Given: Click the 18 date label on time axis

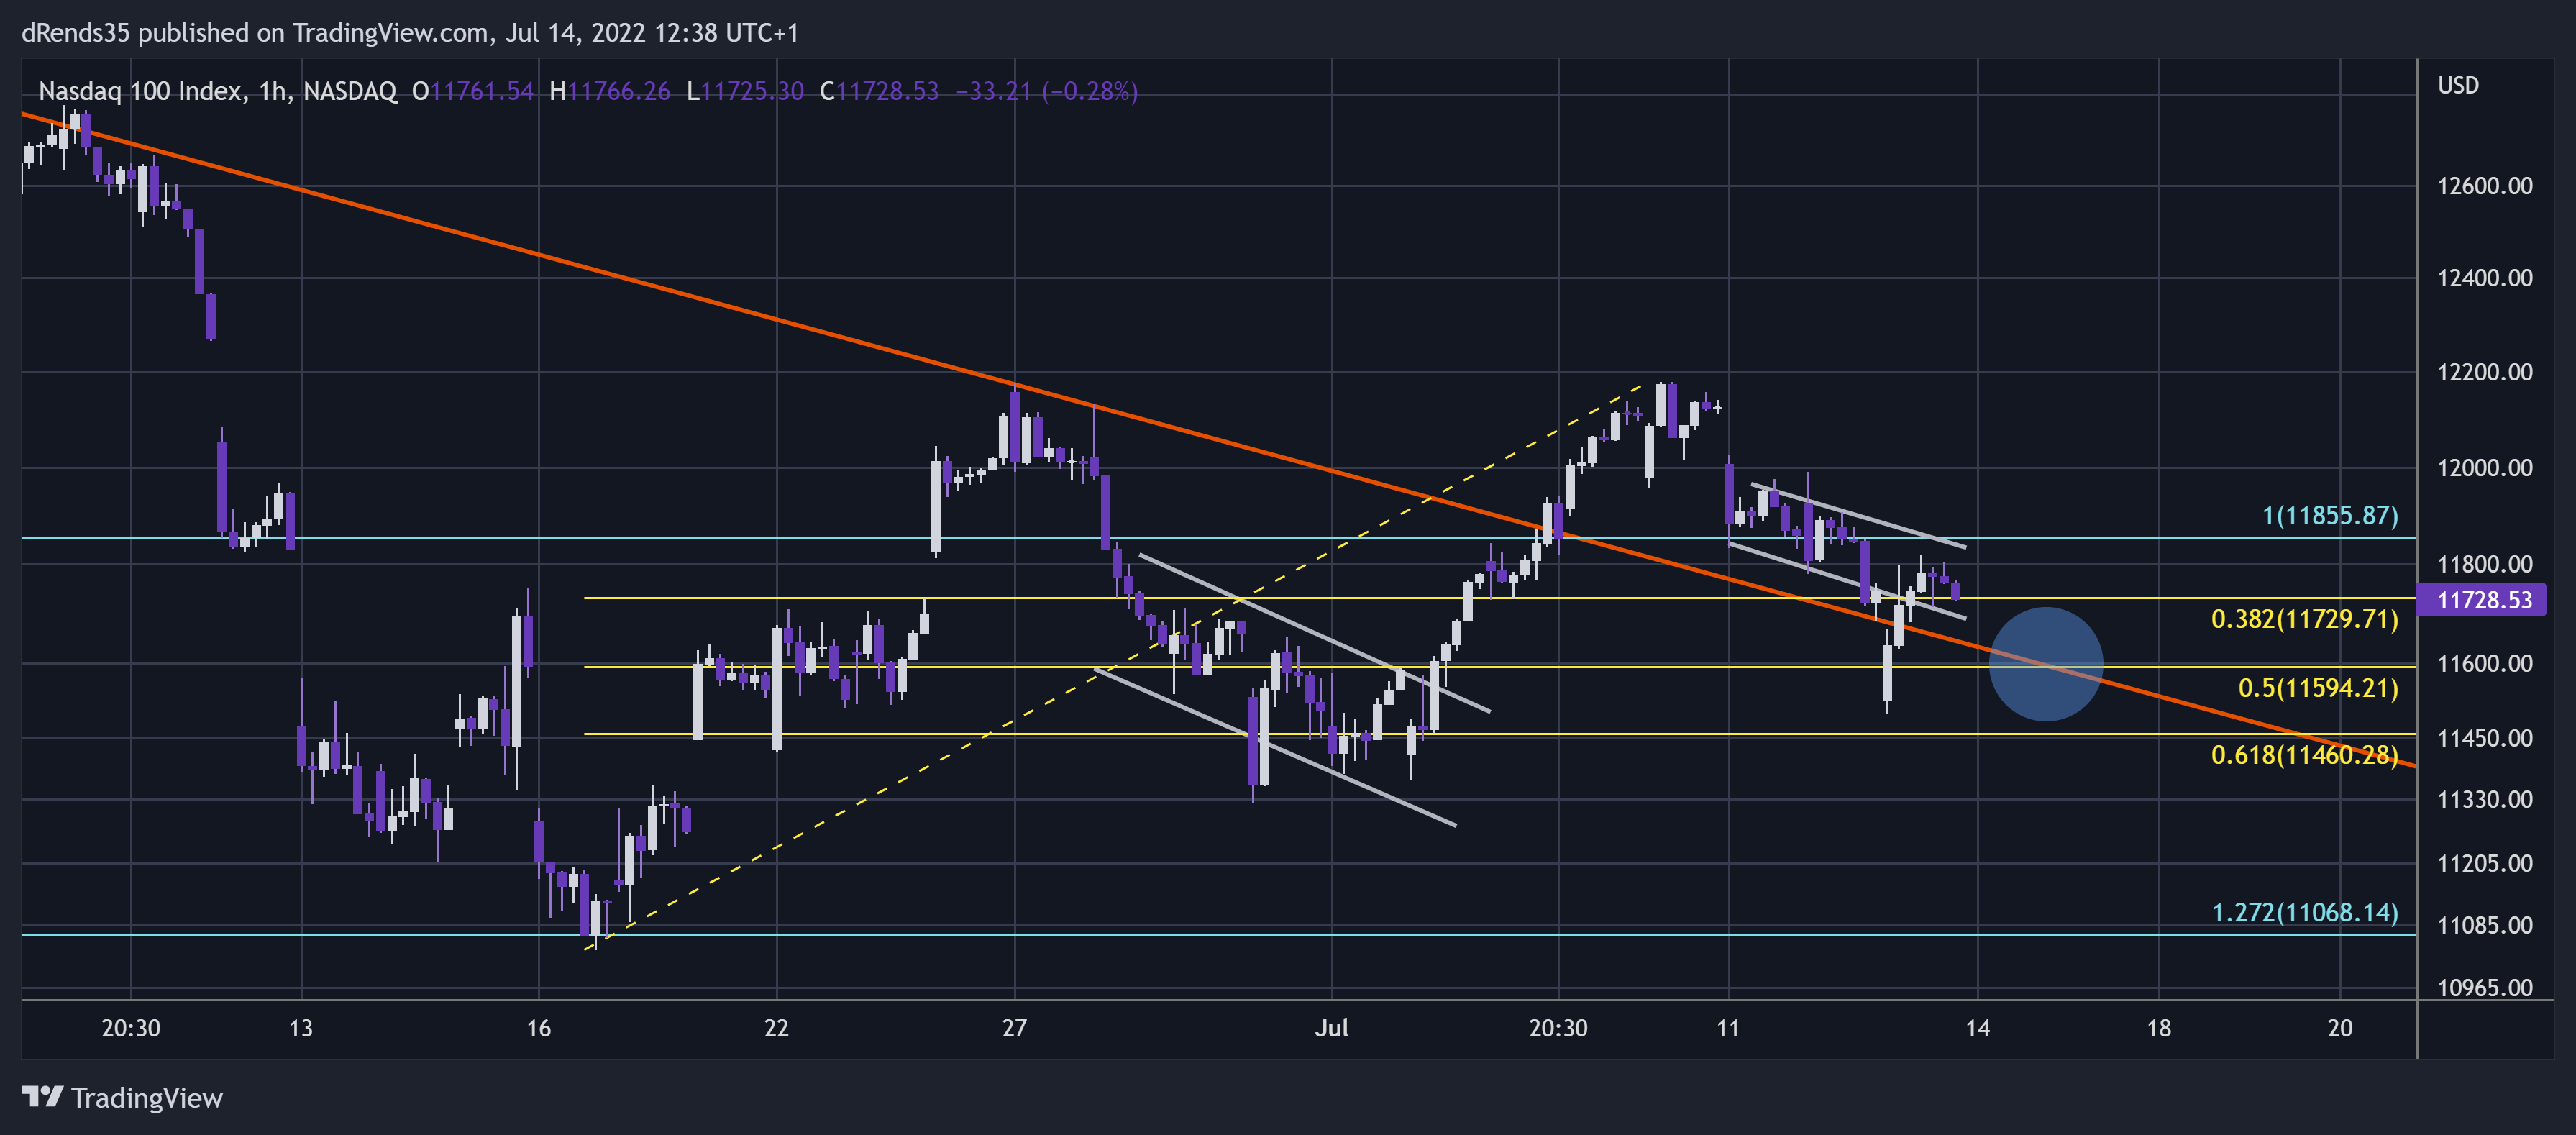Looking at the screenshot, I should (2158, 1028).
